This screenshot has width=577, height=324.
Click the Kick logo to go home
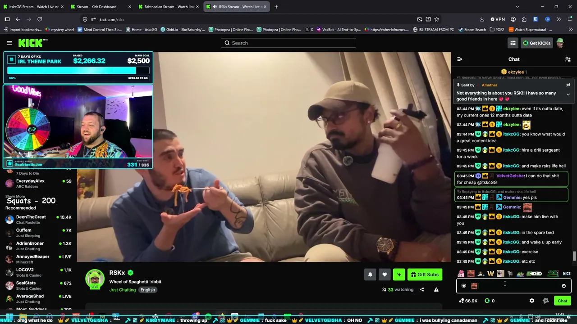coord(33,43)
